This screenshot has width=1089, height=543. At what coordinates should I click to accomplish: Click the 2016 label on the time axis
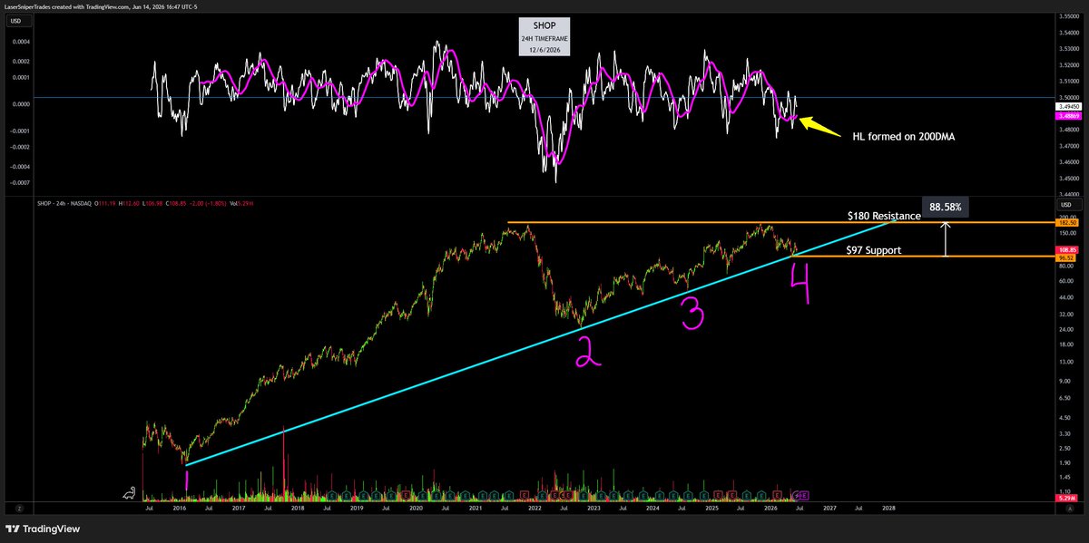coord(180,509)
